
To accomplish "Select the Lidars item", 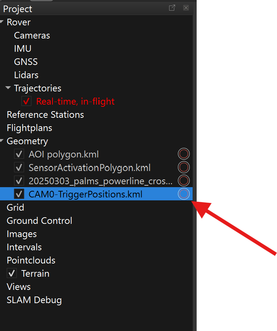I will tap(26, 75).
